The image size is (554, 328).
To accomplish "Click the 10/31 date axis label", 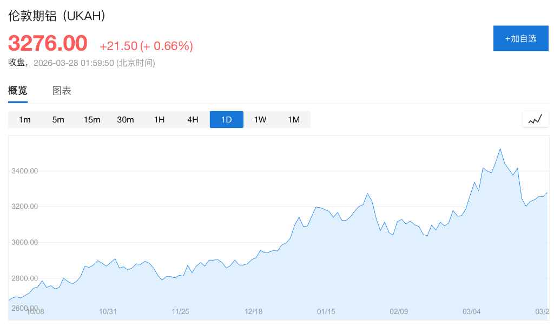I will [x=108, y=311].
